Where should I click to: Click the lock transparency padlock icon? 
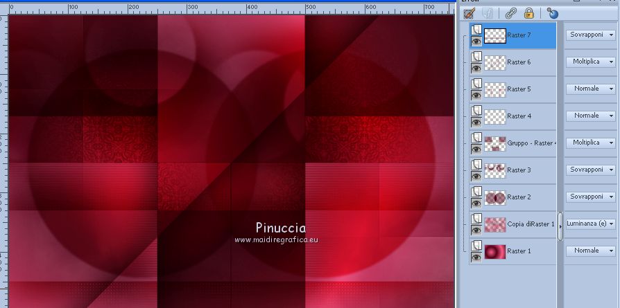coord(528,13)
